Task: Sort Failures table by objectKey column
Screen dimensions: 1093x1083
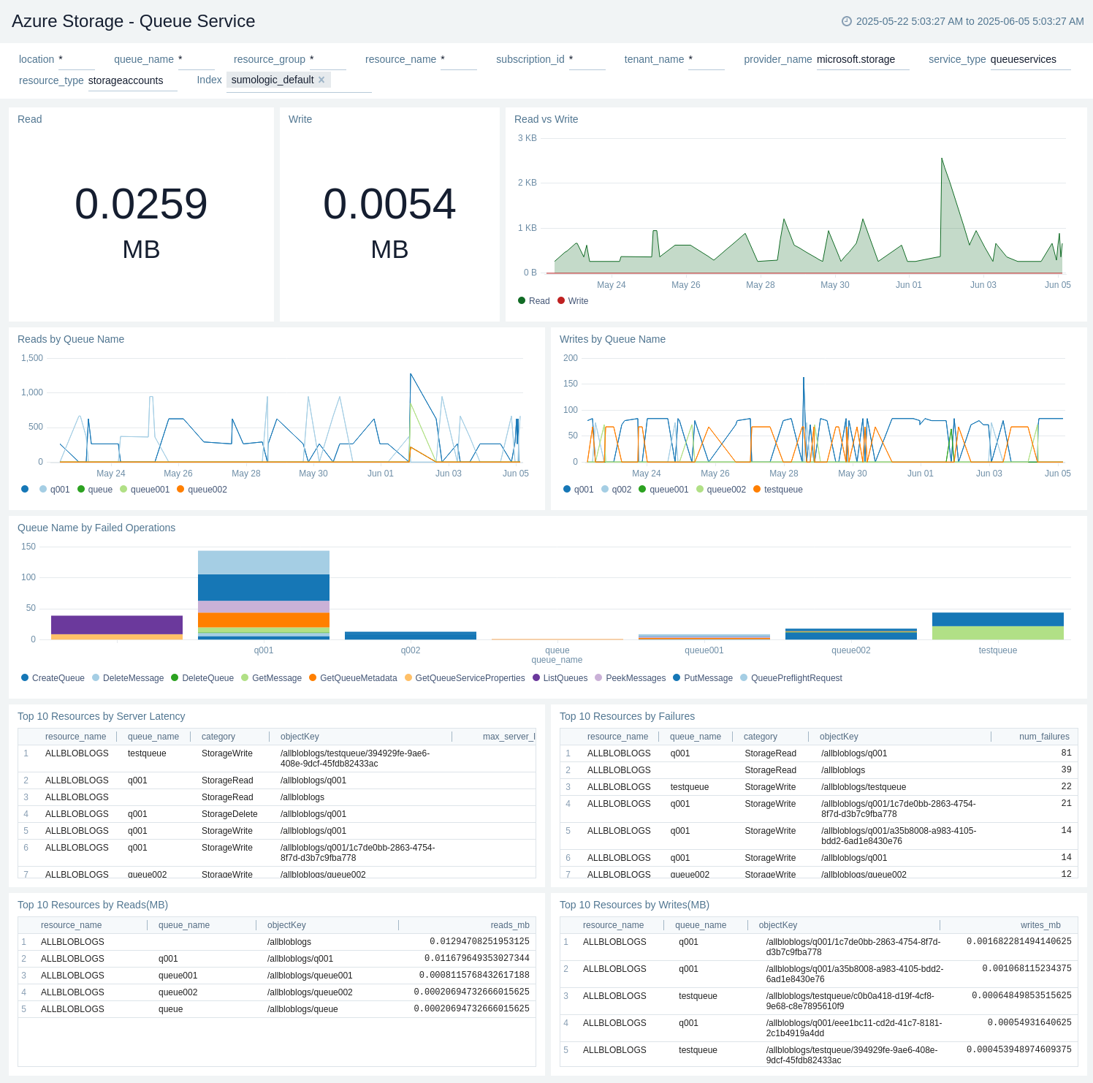Action: pyautogui.click(x=839, y=737)
